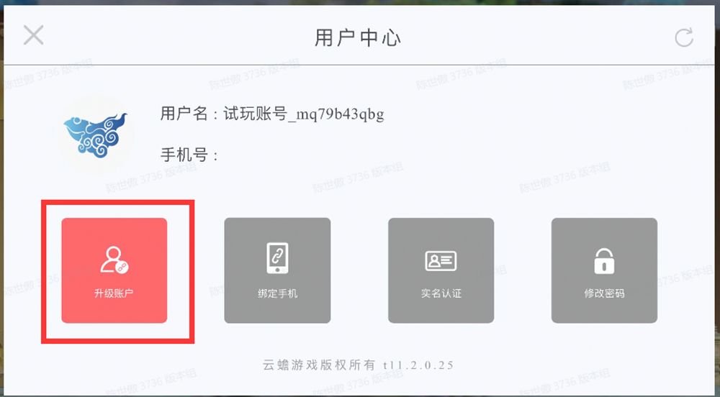The height and width of the screenshot is (397, 720).
Task: Open 修改密码 via its text label
Action: pos(604,293)
